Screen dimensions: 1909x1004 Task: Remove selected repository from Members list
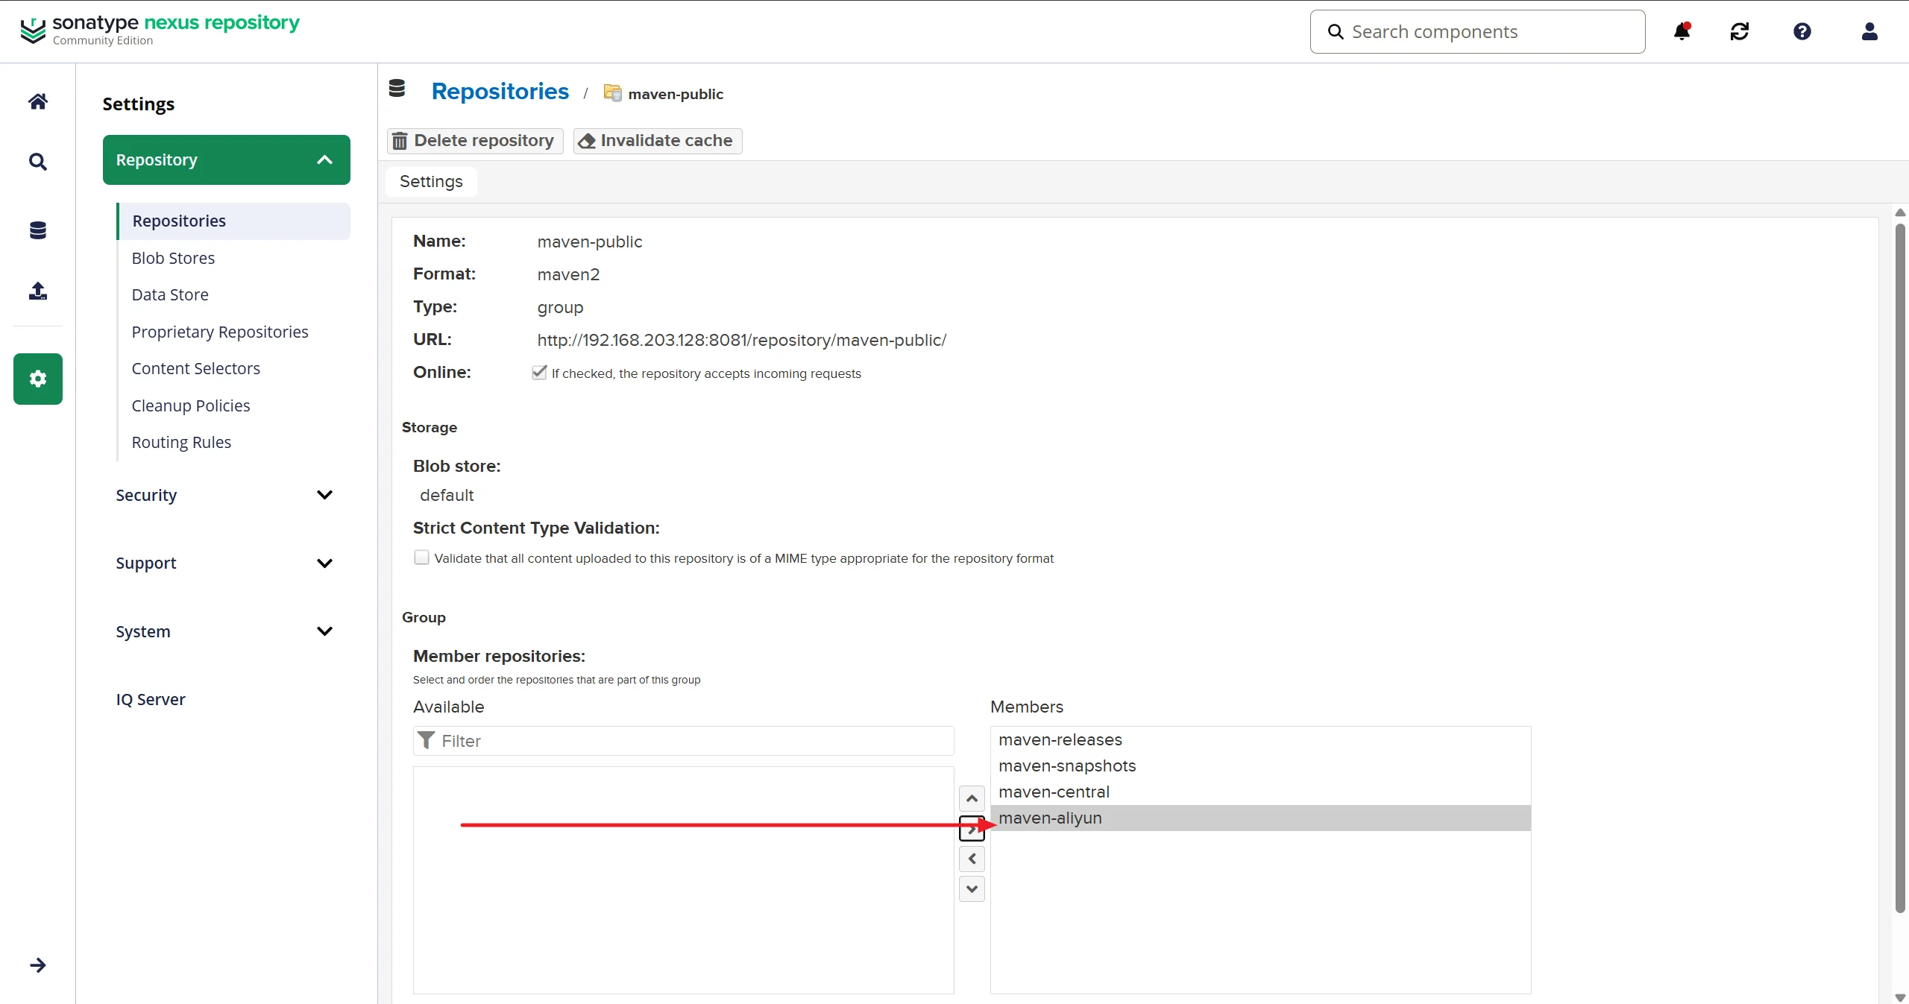click(x=972, y=859)
